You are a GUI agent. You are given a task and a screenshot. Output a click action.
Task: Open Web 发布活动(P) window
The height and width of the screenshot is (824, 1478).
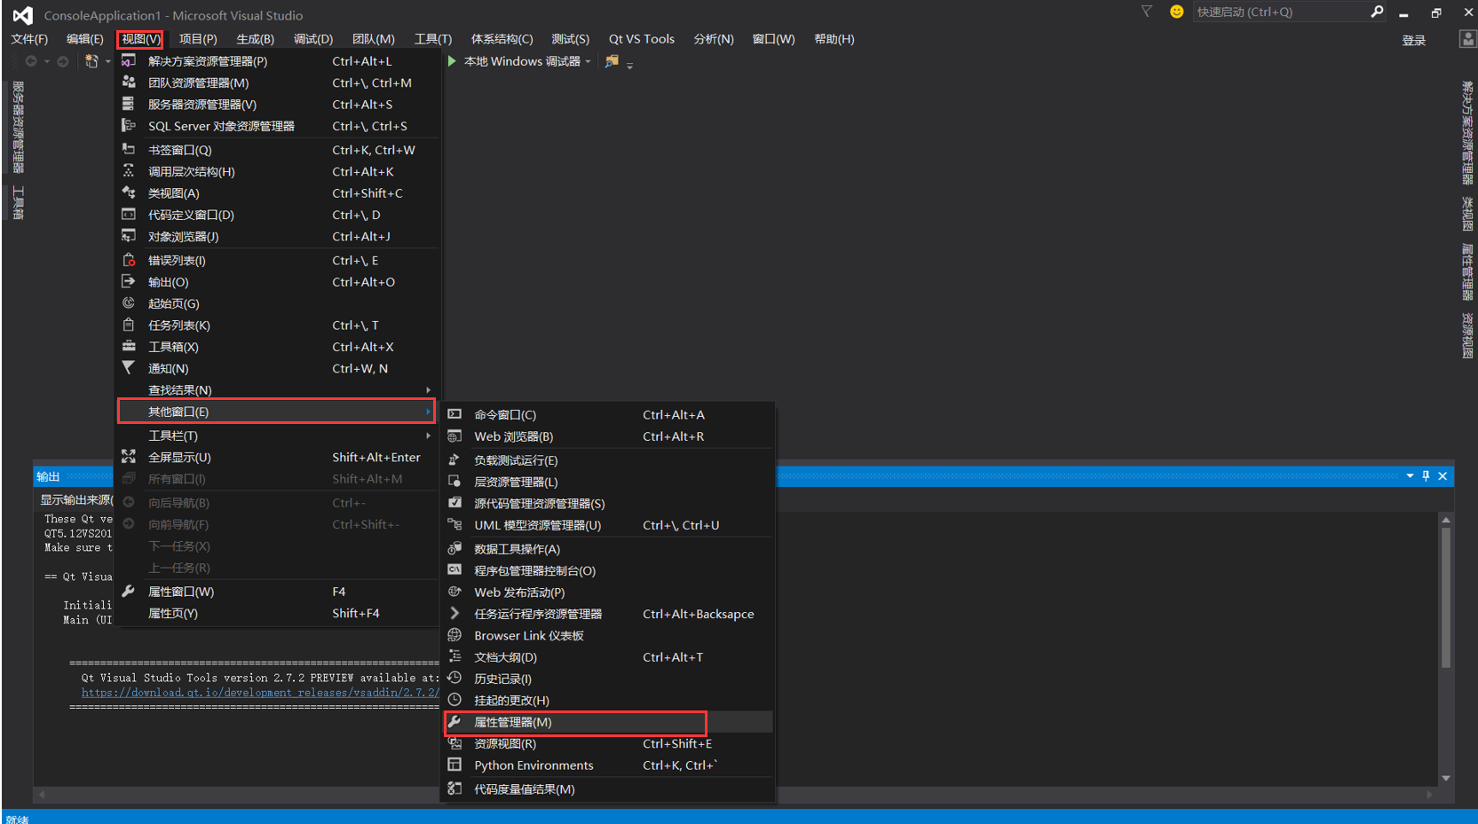pos(607,592)
